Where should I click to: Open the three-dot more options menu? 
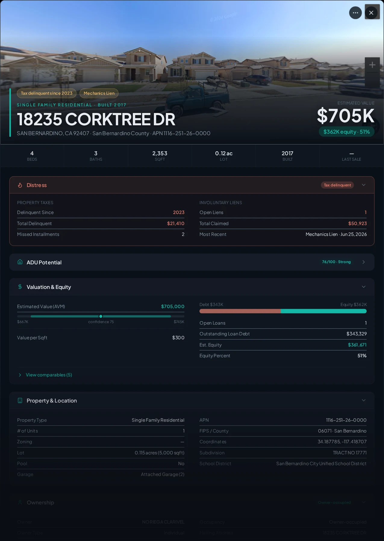[x=355, y=13]
